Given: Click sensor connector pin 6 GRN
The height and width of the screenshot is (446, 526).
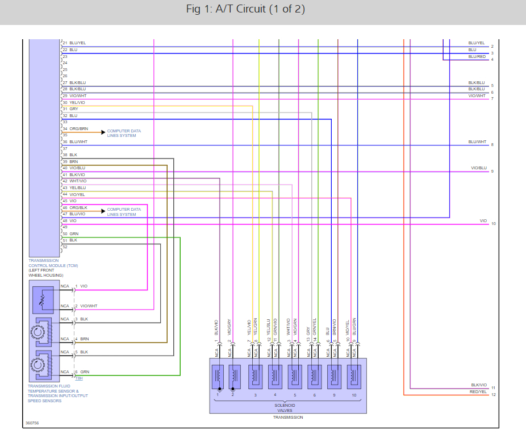Looking at the screenshot, I should pos(82,372).
